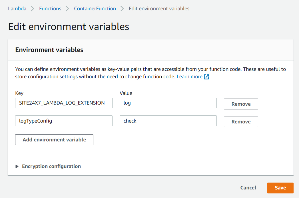Cancel editing environment variables
The height and width of the screenshot is (198, 299).
[248, 188]
